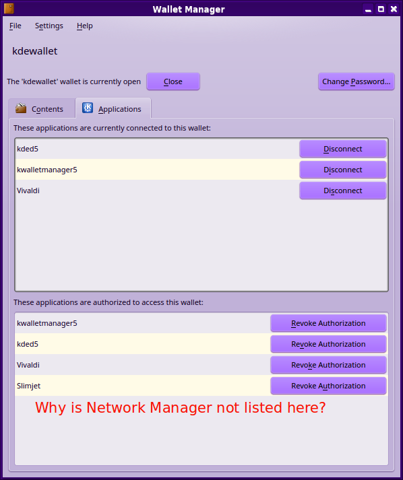Click the 'wallet is currently open' status text
The image size is (403, 480).
pos(74,81)
